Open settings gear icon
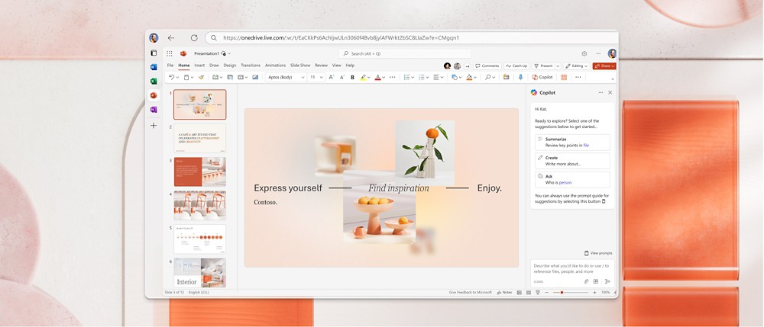The image size is (764, 327). [584, 53]
